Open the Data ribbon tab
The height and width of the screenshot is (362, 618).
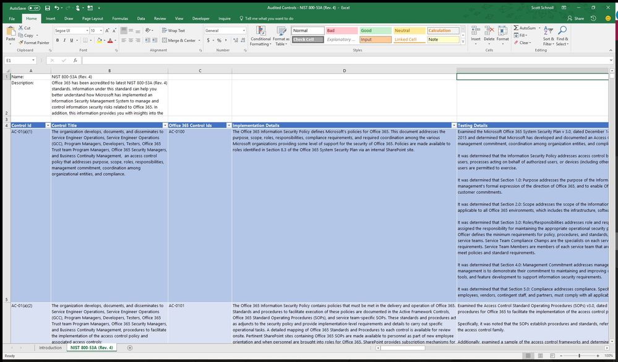(141, 19)
